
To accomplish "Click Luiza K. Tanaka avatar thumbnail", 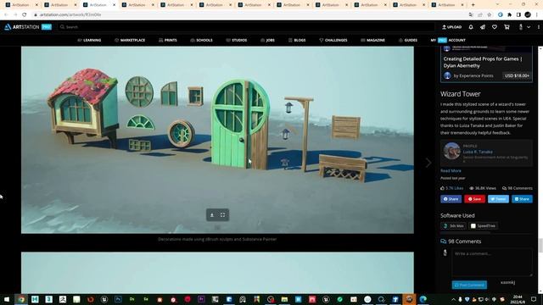I will (x=451, y=151).
